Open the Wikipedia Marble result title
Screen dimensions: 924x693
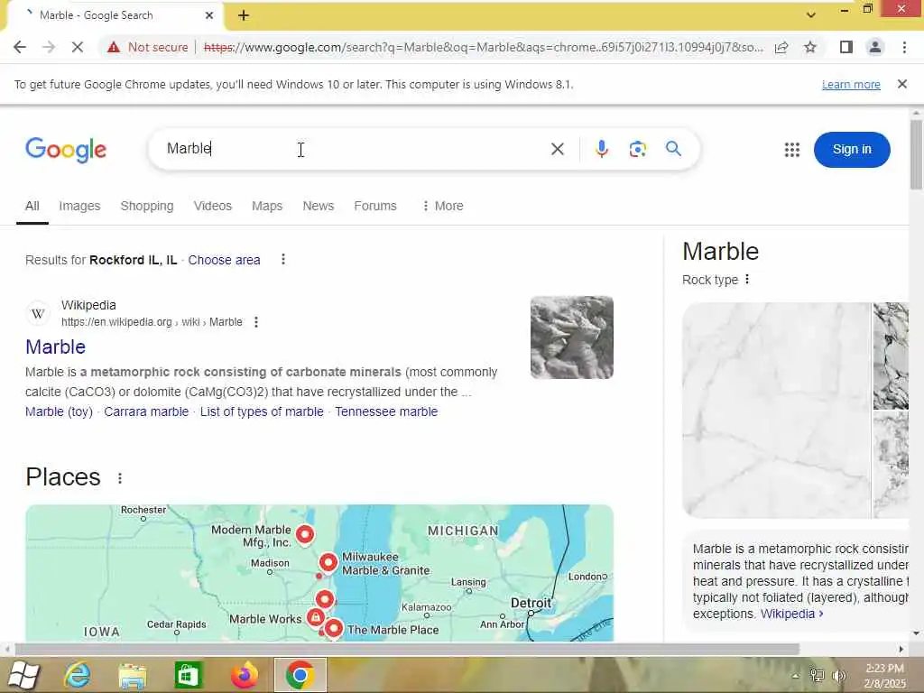click(55, 347)
